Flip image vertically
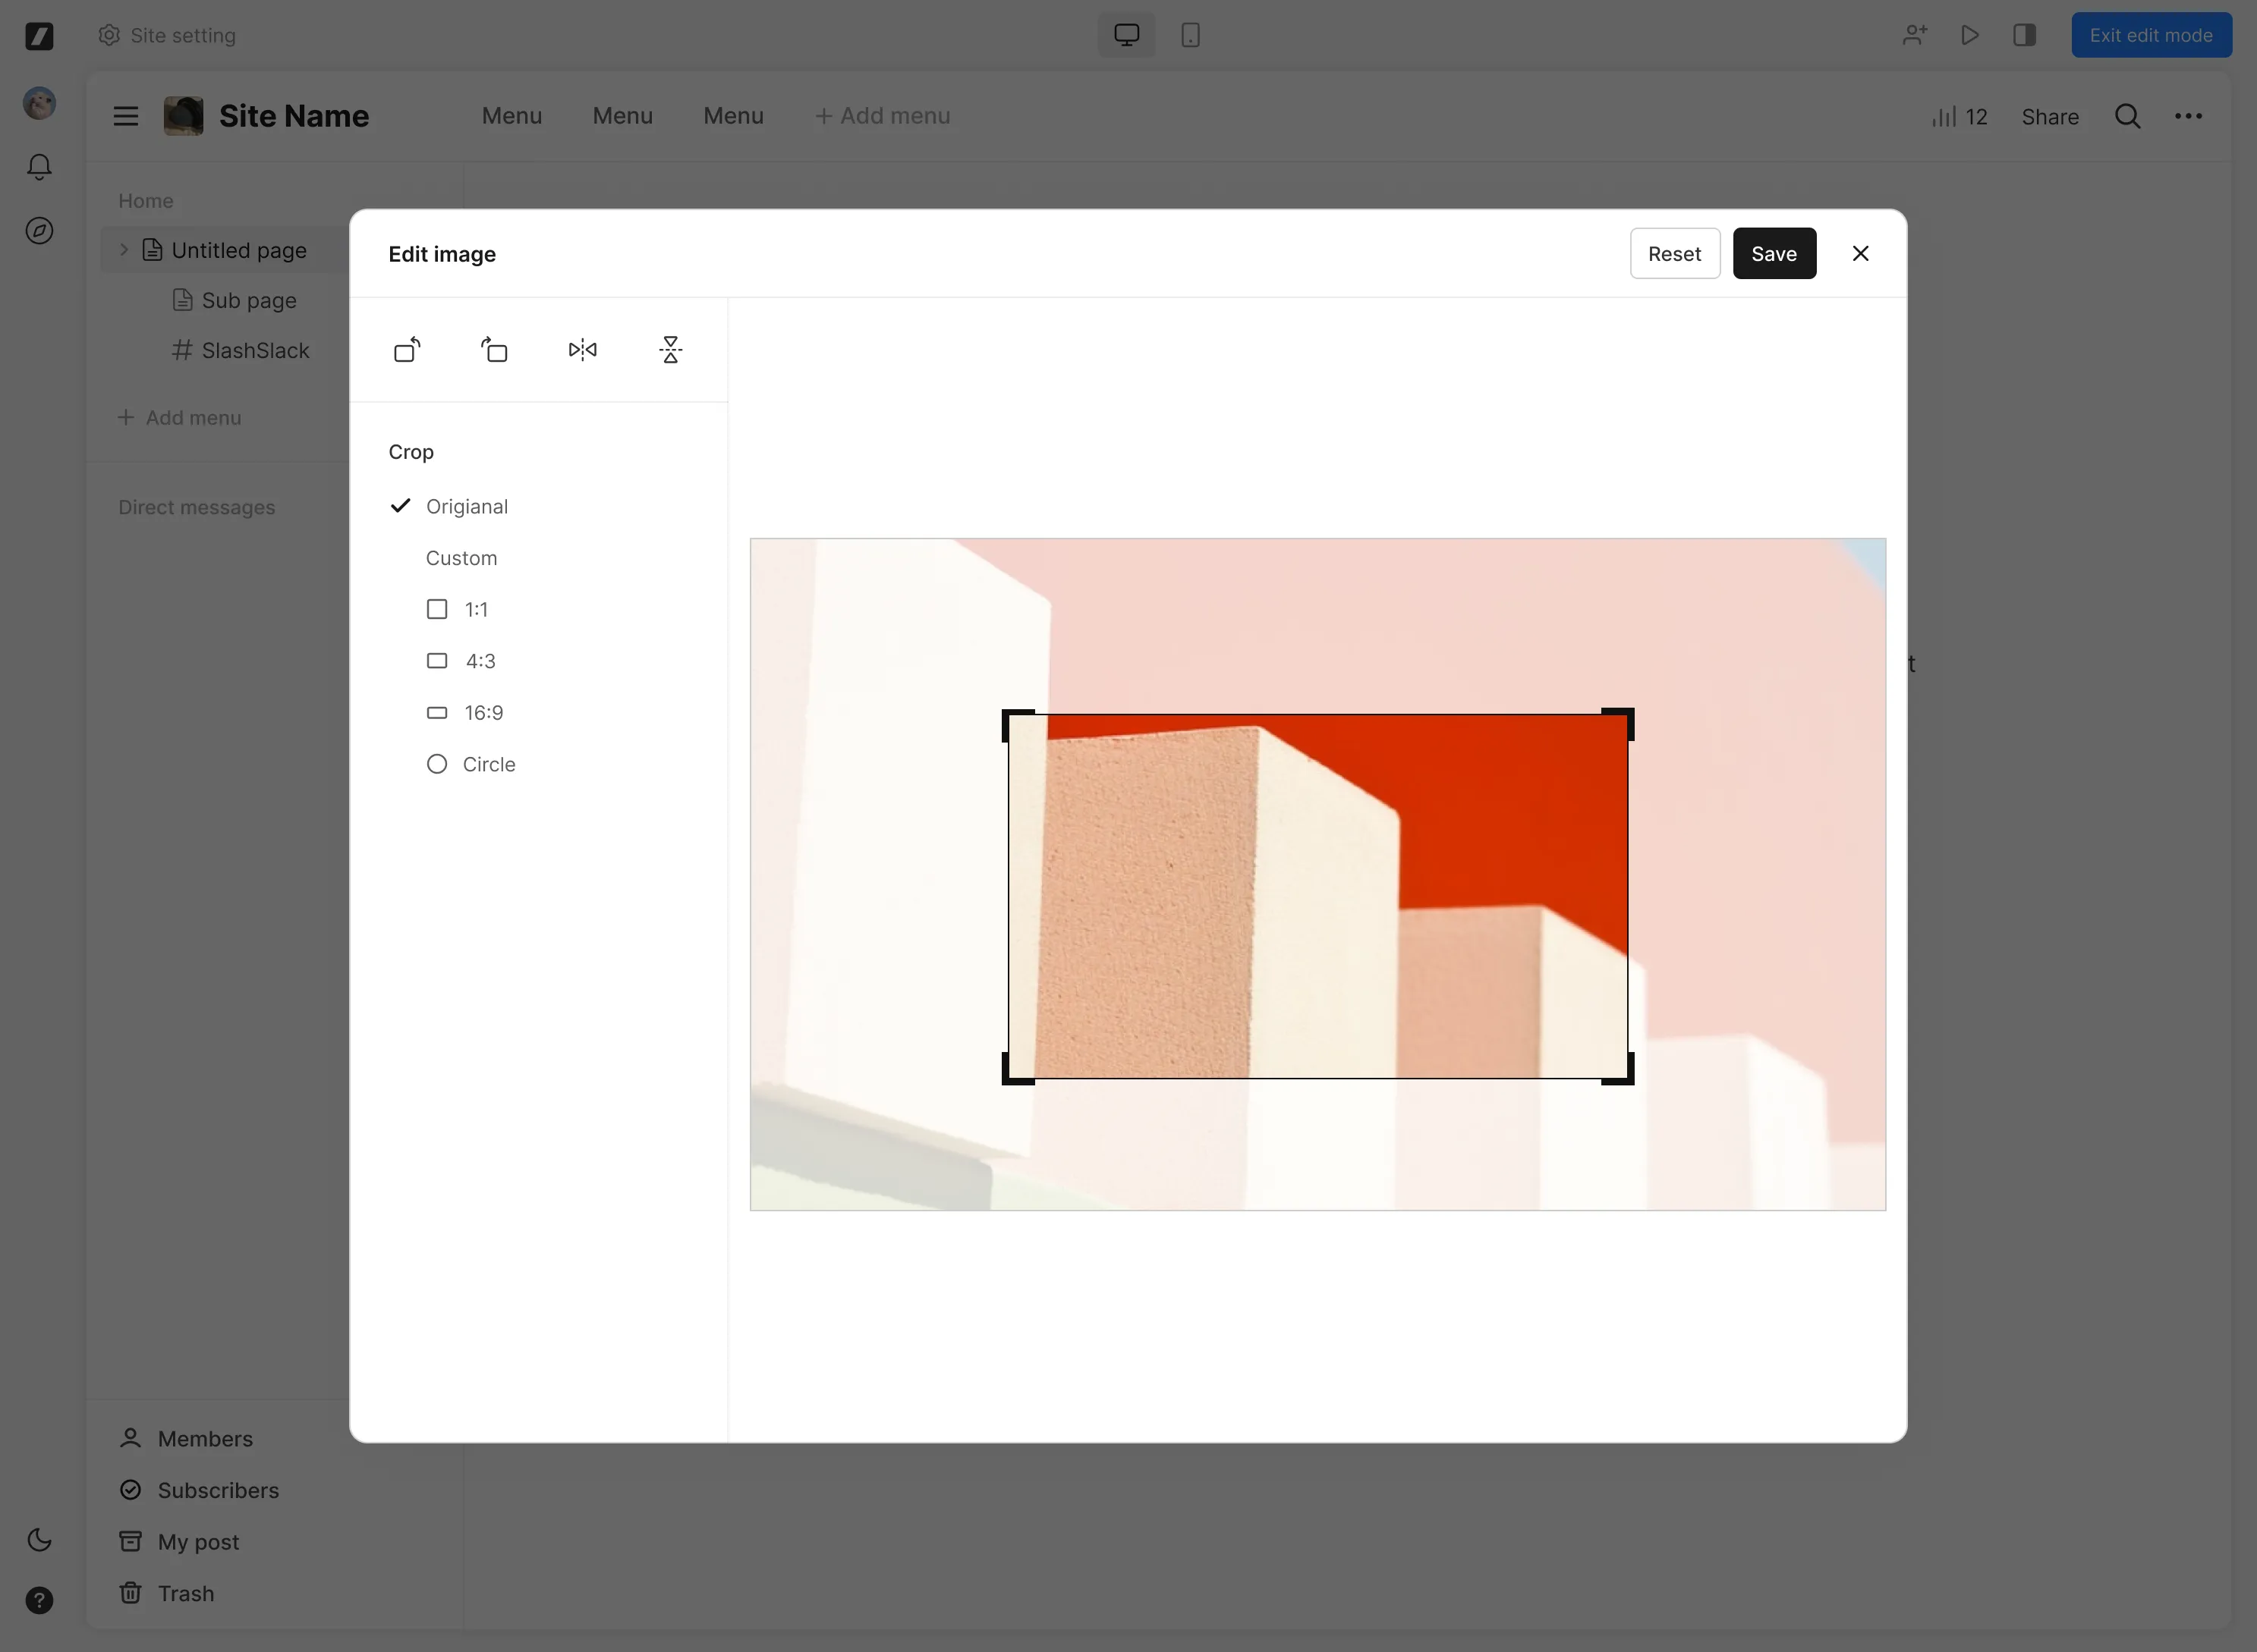Screen dimensions: 2257x1652 [670, 350]
